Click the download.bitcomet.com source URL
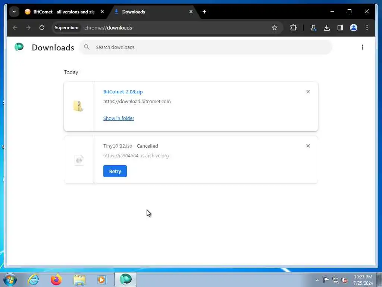Screen dimensions: 382x287 (x=137, y=102)
